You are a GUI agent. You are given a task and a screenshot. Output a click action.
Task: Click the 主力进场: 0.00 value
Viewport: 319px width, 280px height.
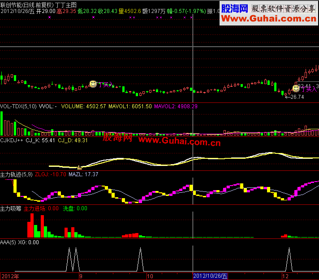coord(41,208)
